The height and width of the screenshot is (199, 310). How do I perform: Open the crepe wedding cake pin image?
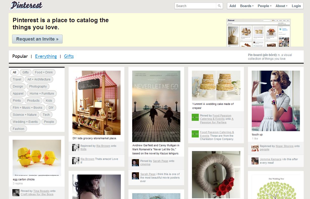pos(216,86)
